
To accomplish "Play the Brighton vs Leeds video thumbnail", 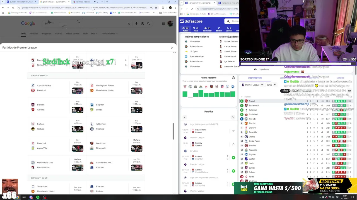I will tap(137, 110).
